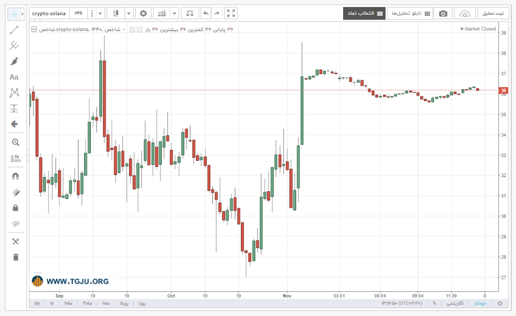This screenshot has width=516, height=316.
Task: Open chart properties gear in top toolbar
Action: coord(143,13)
